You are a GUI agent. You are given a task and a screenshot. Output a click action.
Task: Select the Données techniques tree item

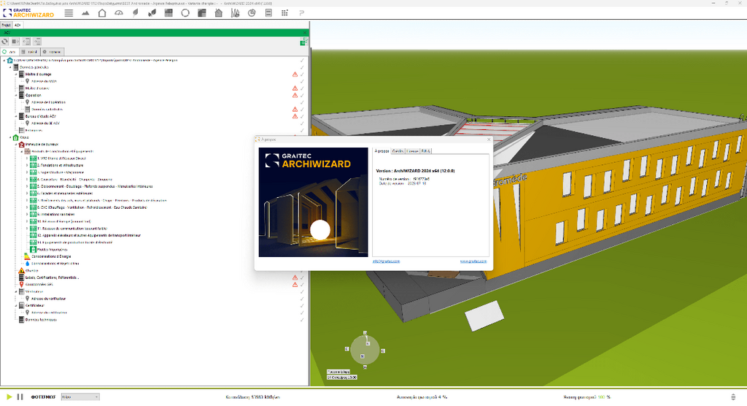click(41, 320)
